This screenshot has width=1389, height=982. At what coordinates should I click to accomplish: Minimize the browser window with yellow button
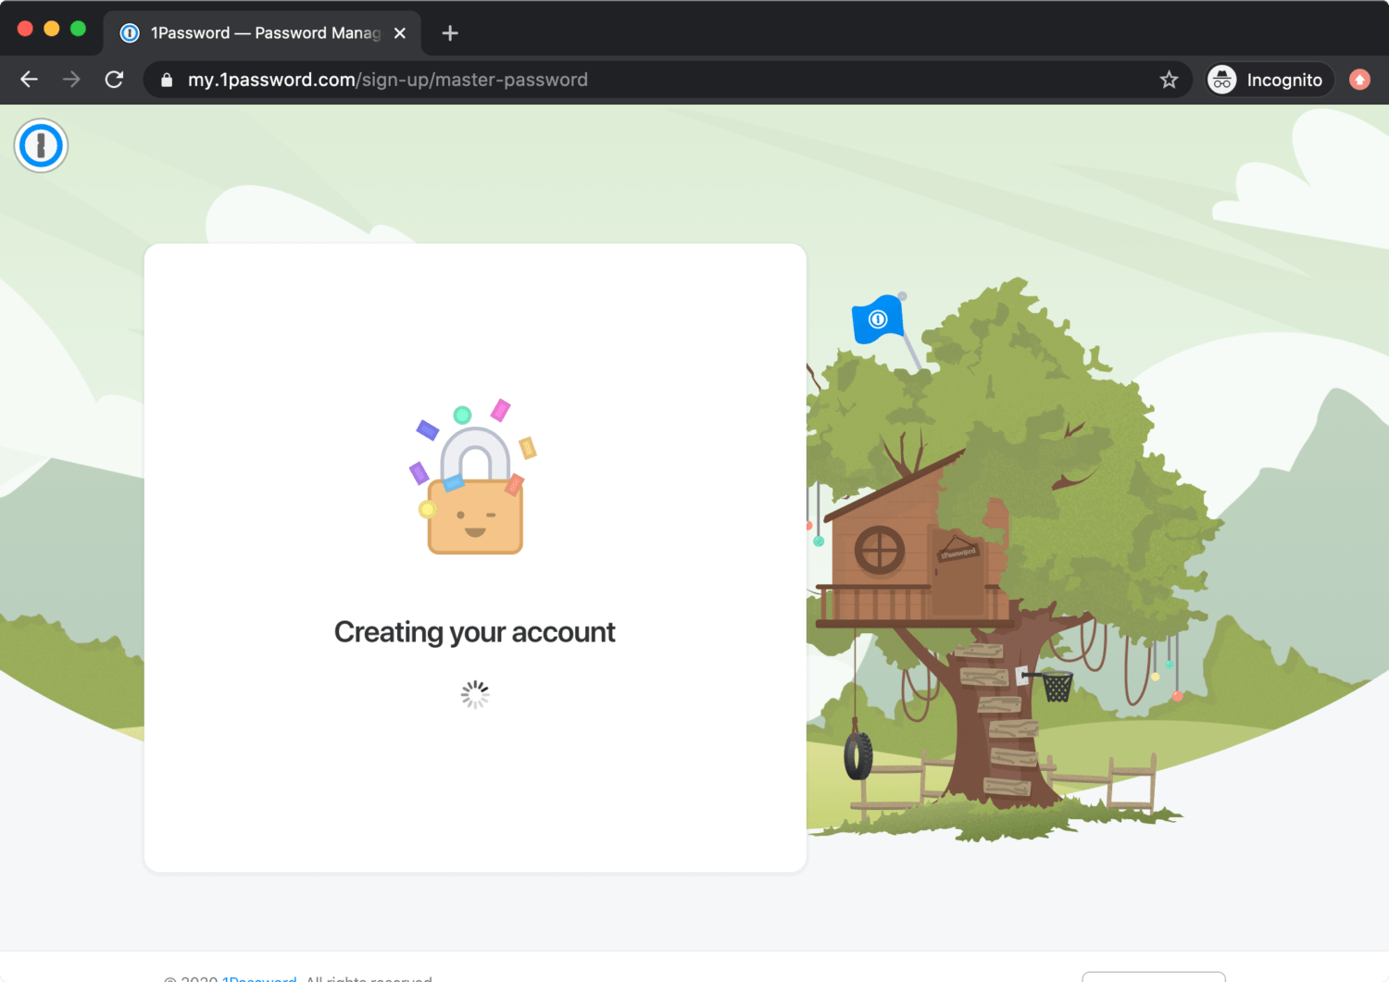pos(52,29)
